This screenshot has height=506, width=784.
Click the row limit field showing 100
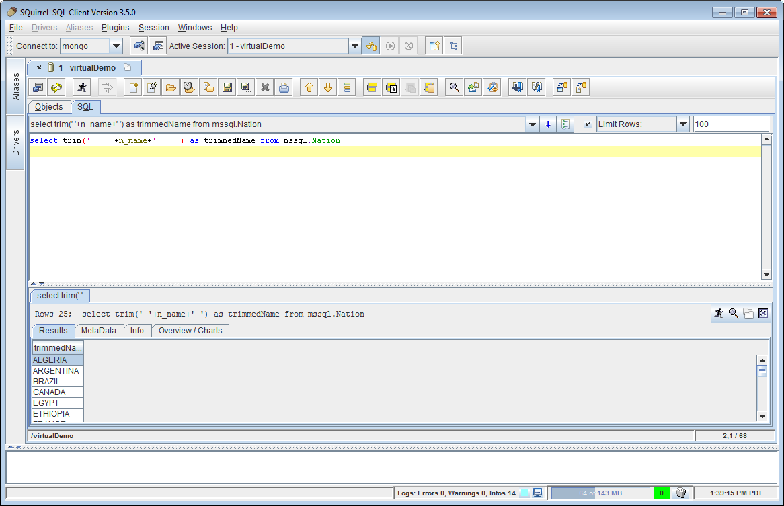[730, 124]
